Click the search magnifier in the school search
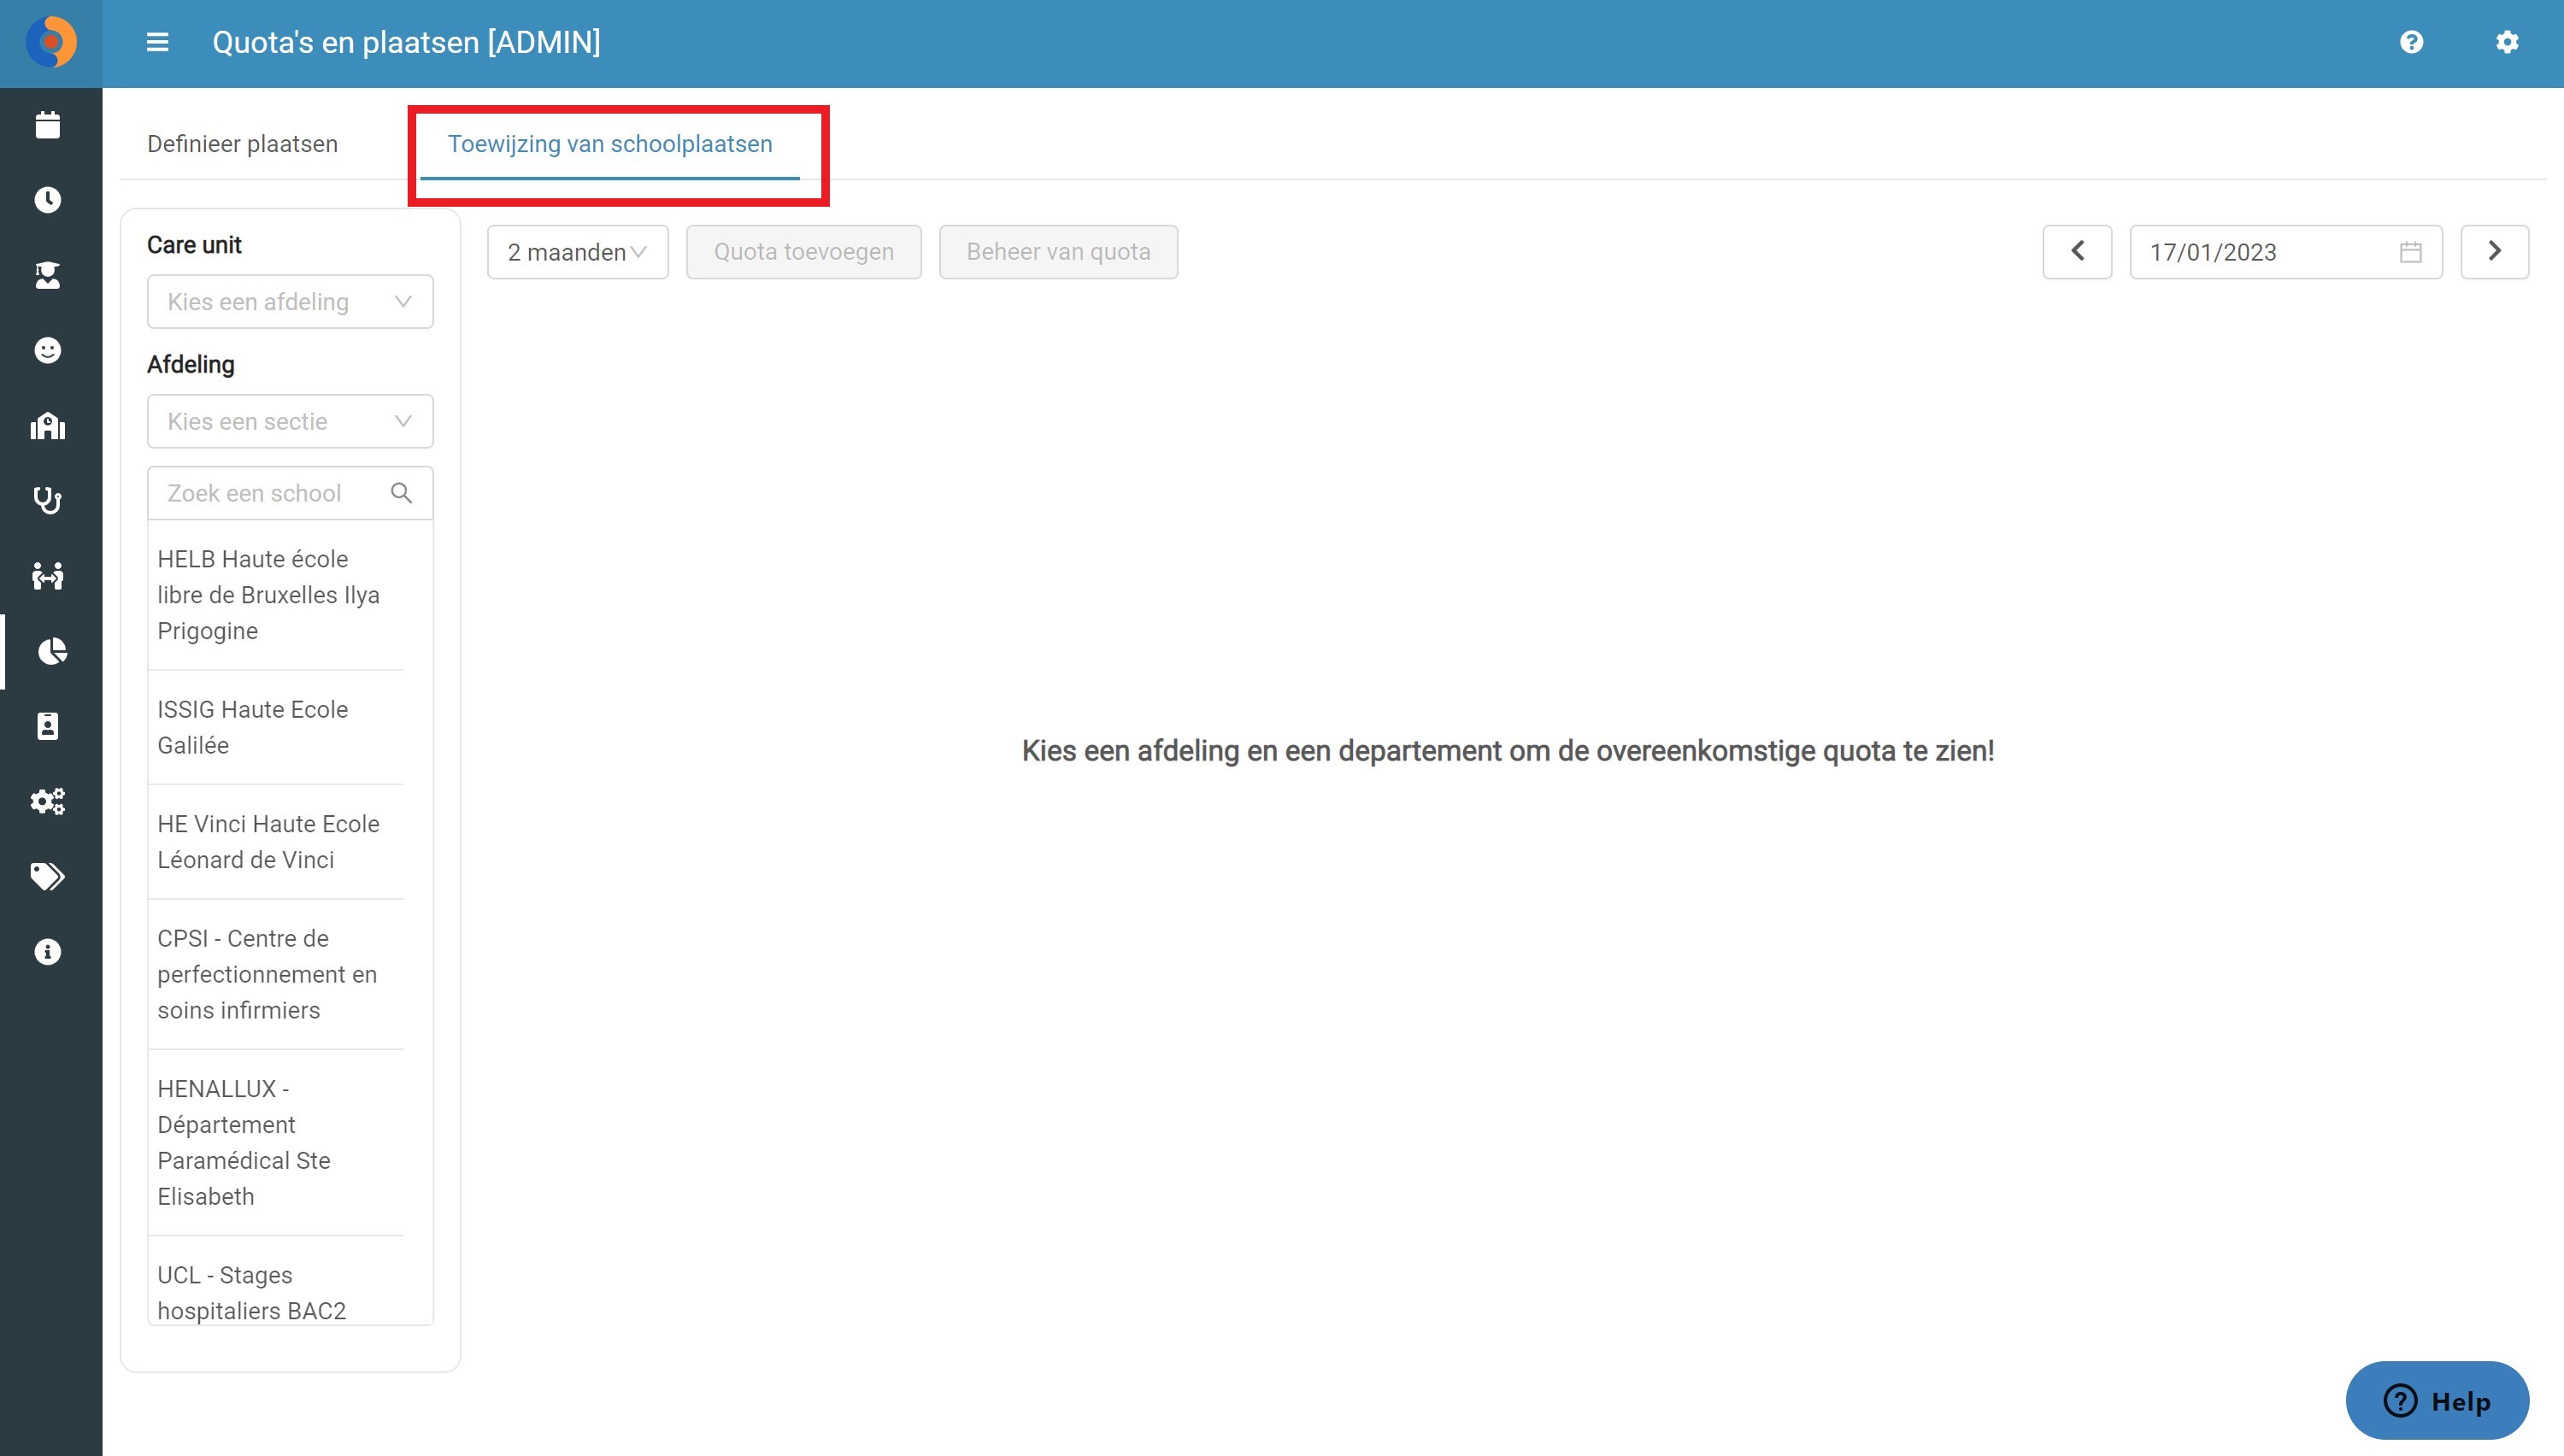 pos(402,493)
